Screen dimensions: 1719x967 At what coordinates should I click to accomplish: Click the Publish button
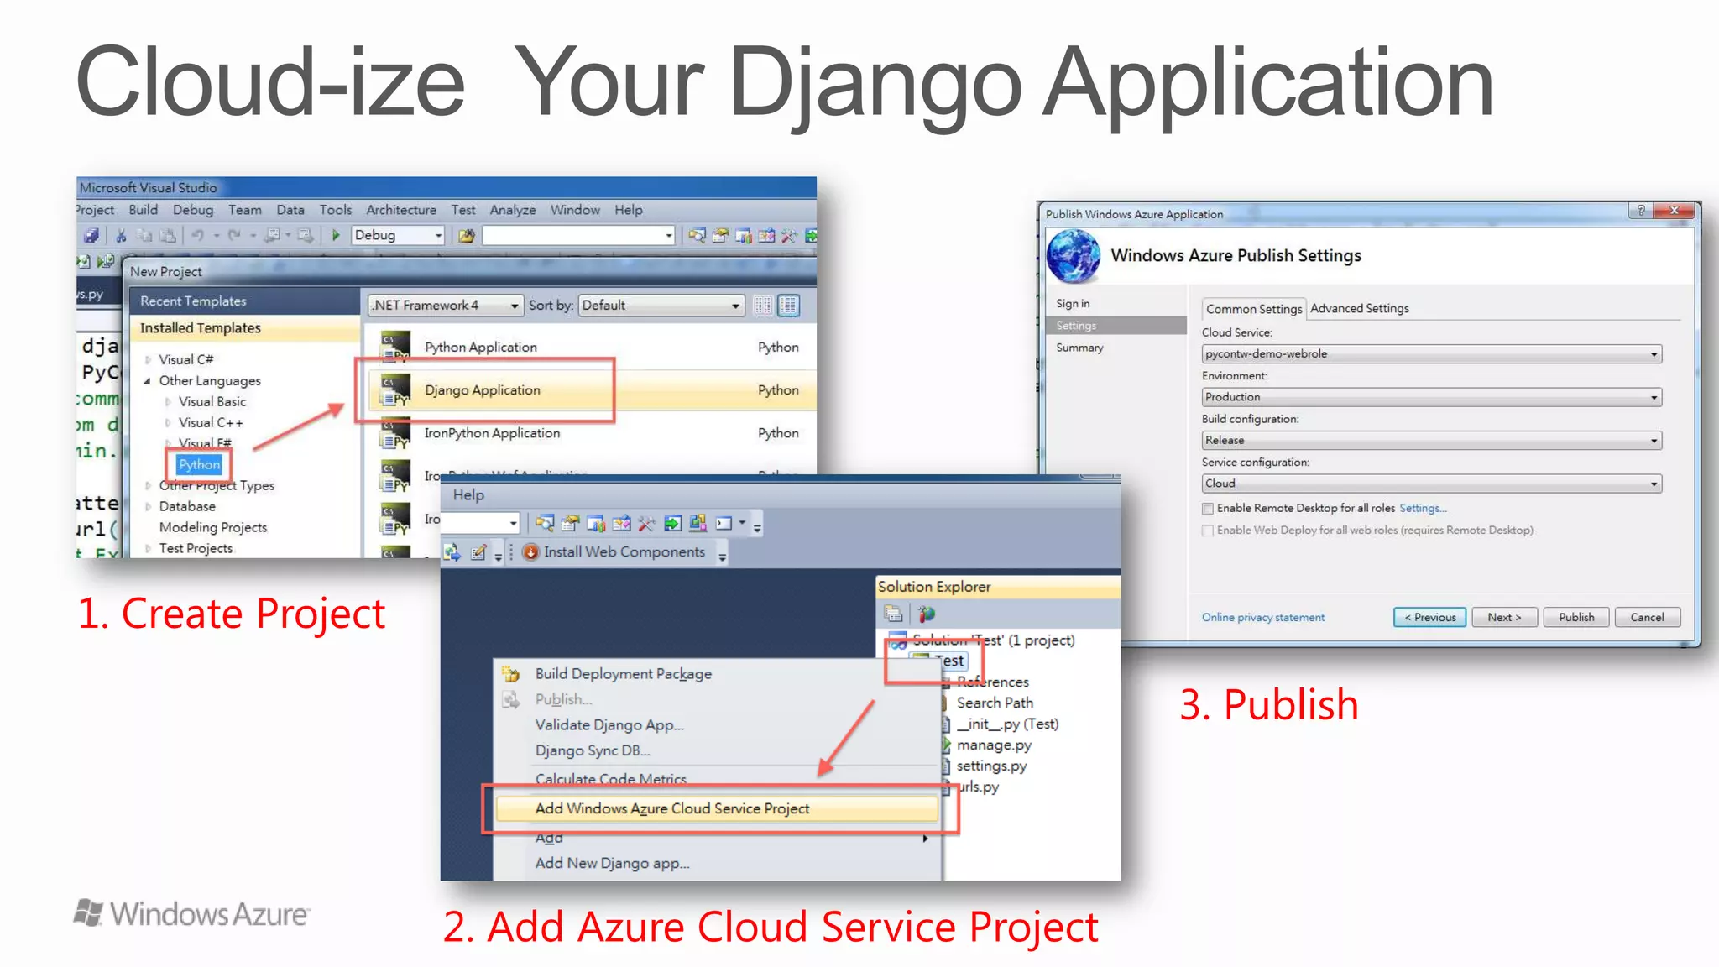[1575, 617]
